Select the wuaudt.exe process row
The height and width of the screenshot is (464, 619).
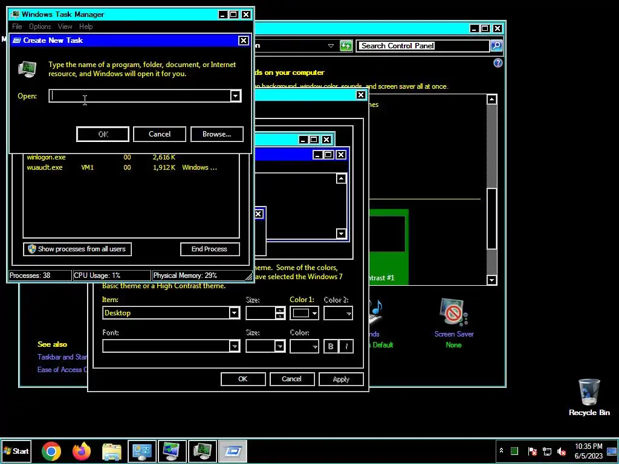point(131,167)
